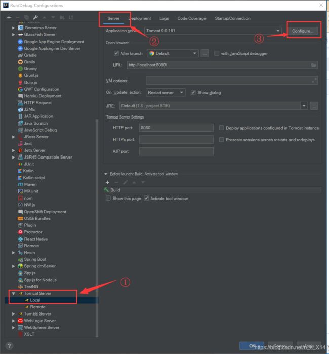Toggle Show dialog checkbox
Image resolution: width=329 pixels, height=354 pixels.
(x=193, y=92)
